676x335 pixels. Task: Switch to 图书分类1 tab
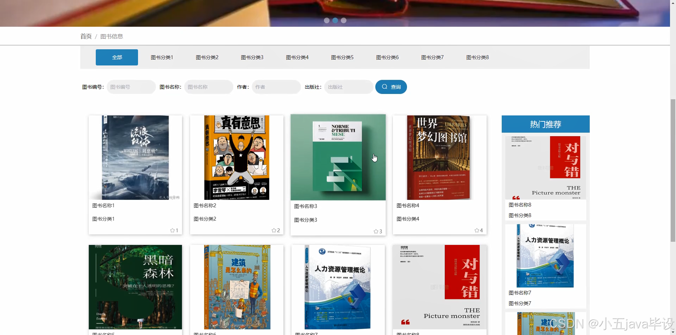coord(162,57)
